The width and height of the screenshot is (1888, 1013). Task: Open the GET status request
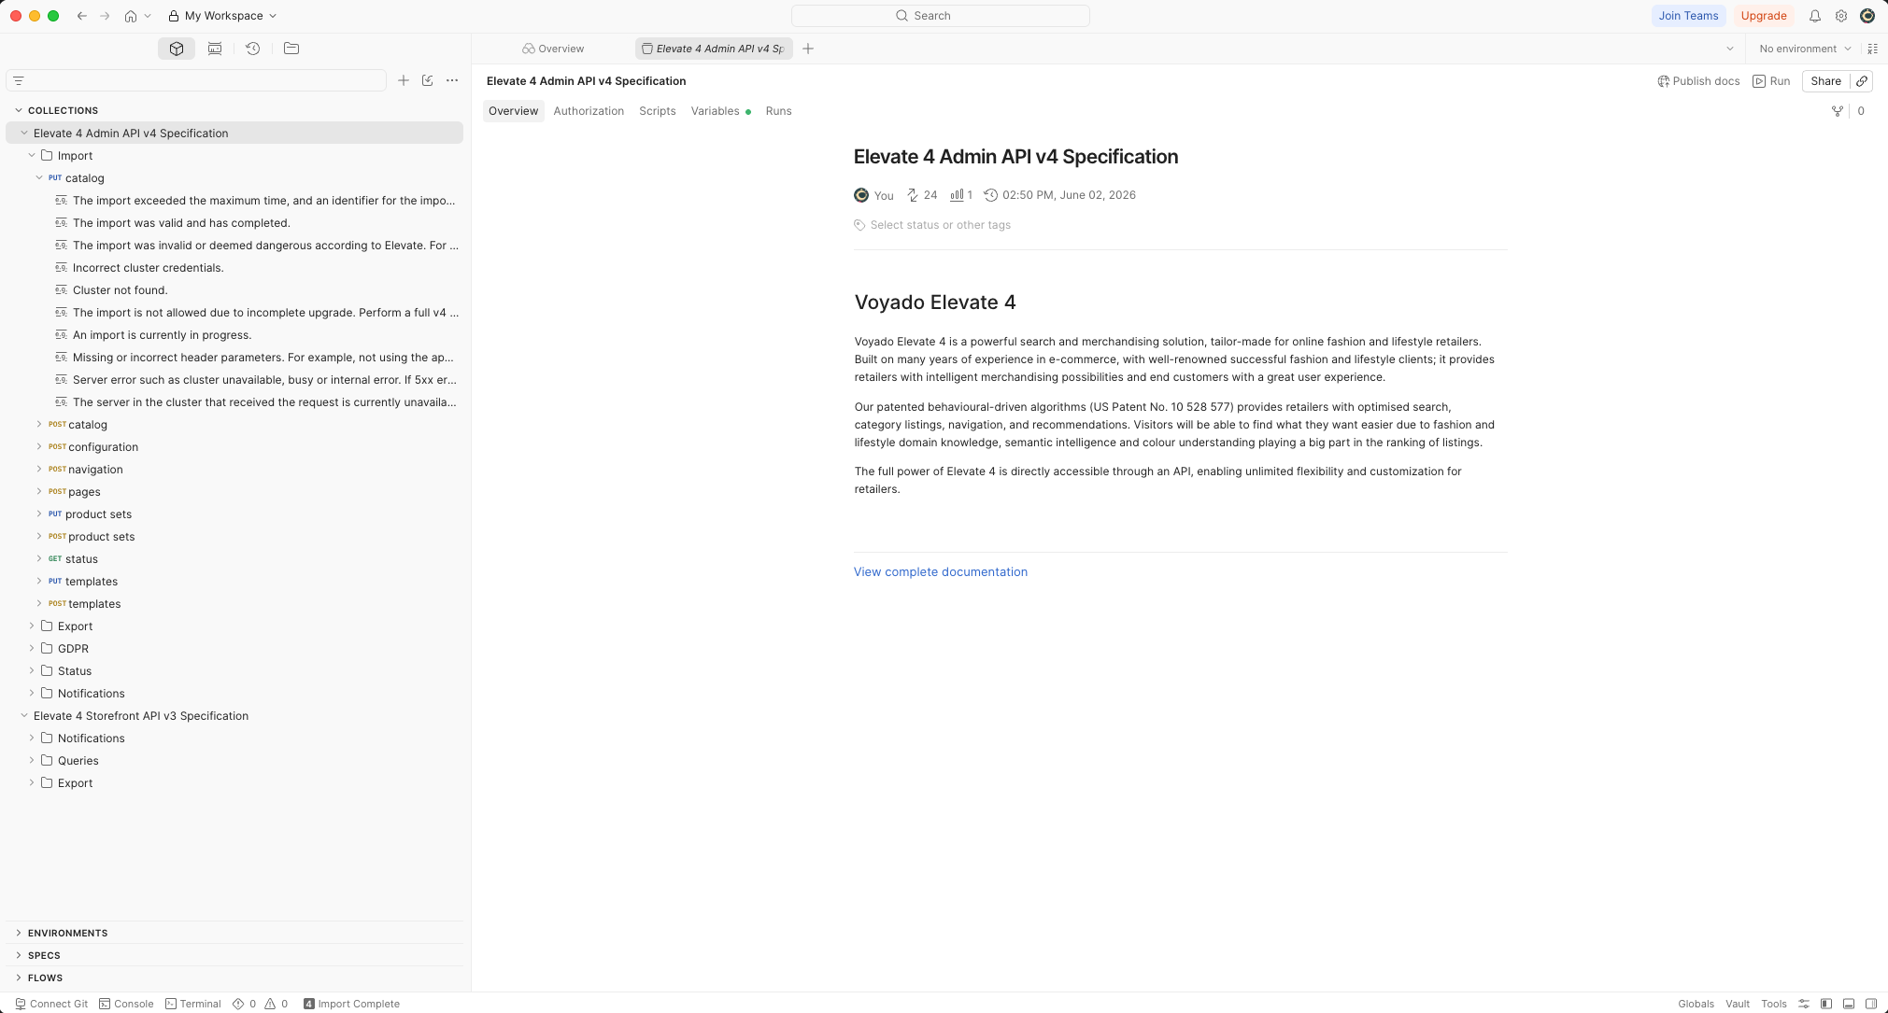(81, 559)
